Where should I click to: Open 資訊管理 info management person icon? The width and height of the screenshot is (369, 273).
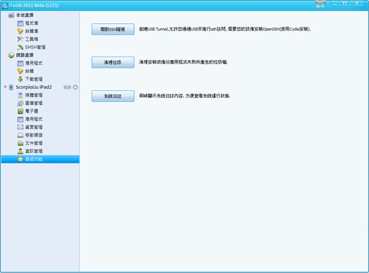(20, 151)
